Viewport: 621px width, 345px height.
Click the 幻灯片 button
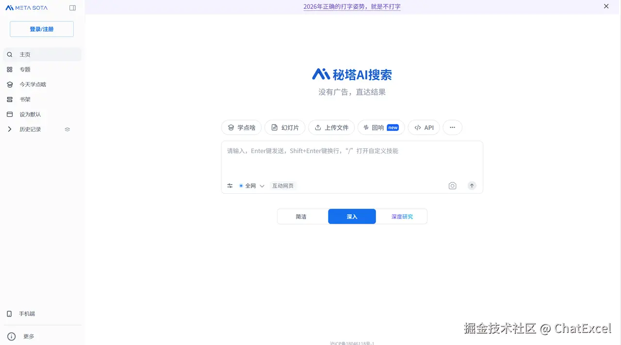click(x=285, y=127)
